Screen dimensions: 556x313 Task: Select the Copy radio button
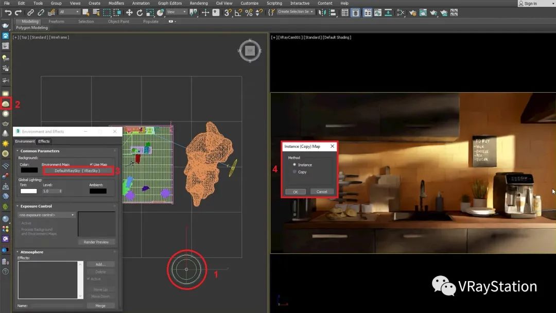294,172
